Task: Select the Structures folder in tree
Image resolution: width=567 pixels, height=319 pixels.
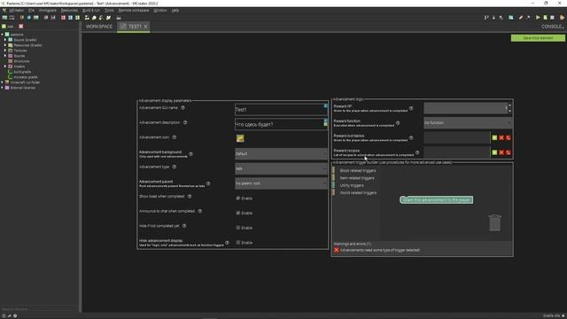Action: (21, 61)
